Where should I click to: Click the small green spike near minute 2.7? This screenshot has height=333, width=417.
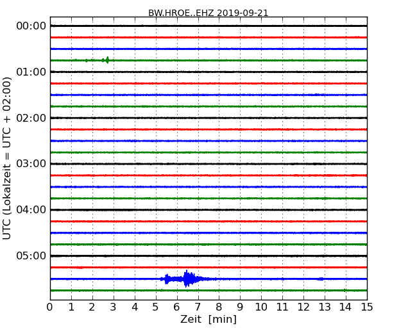pos(107,60)
